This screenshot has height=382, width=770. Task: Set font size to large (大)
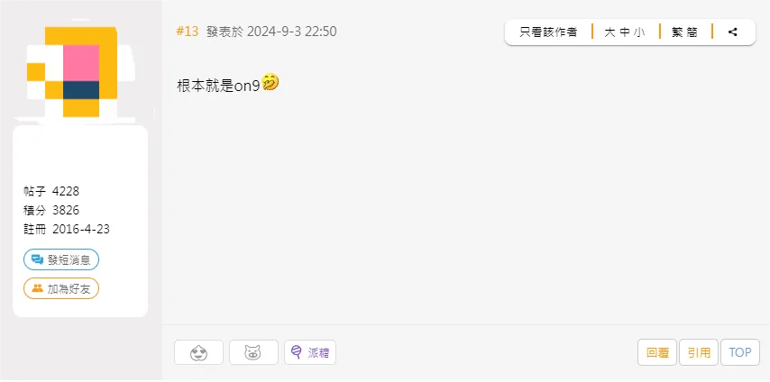610,32
